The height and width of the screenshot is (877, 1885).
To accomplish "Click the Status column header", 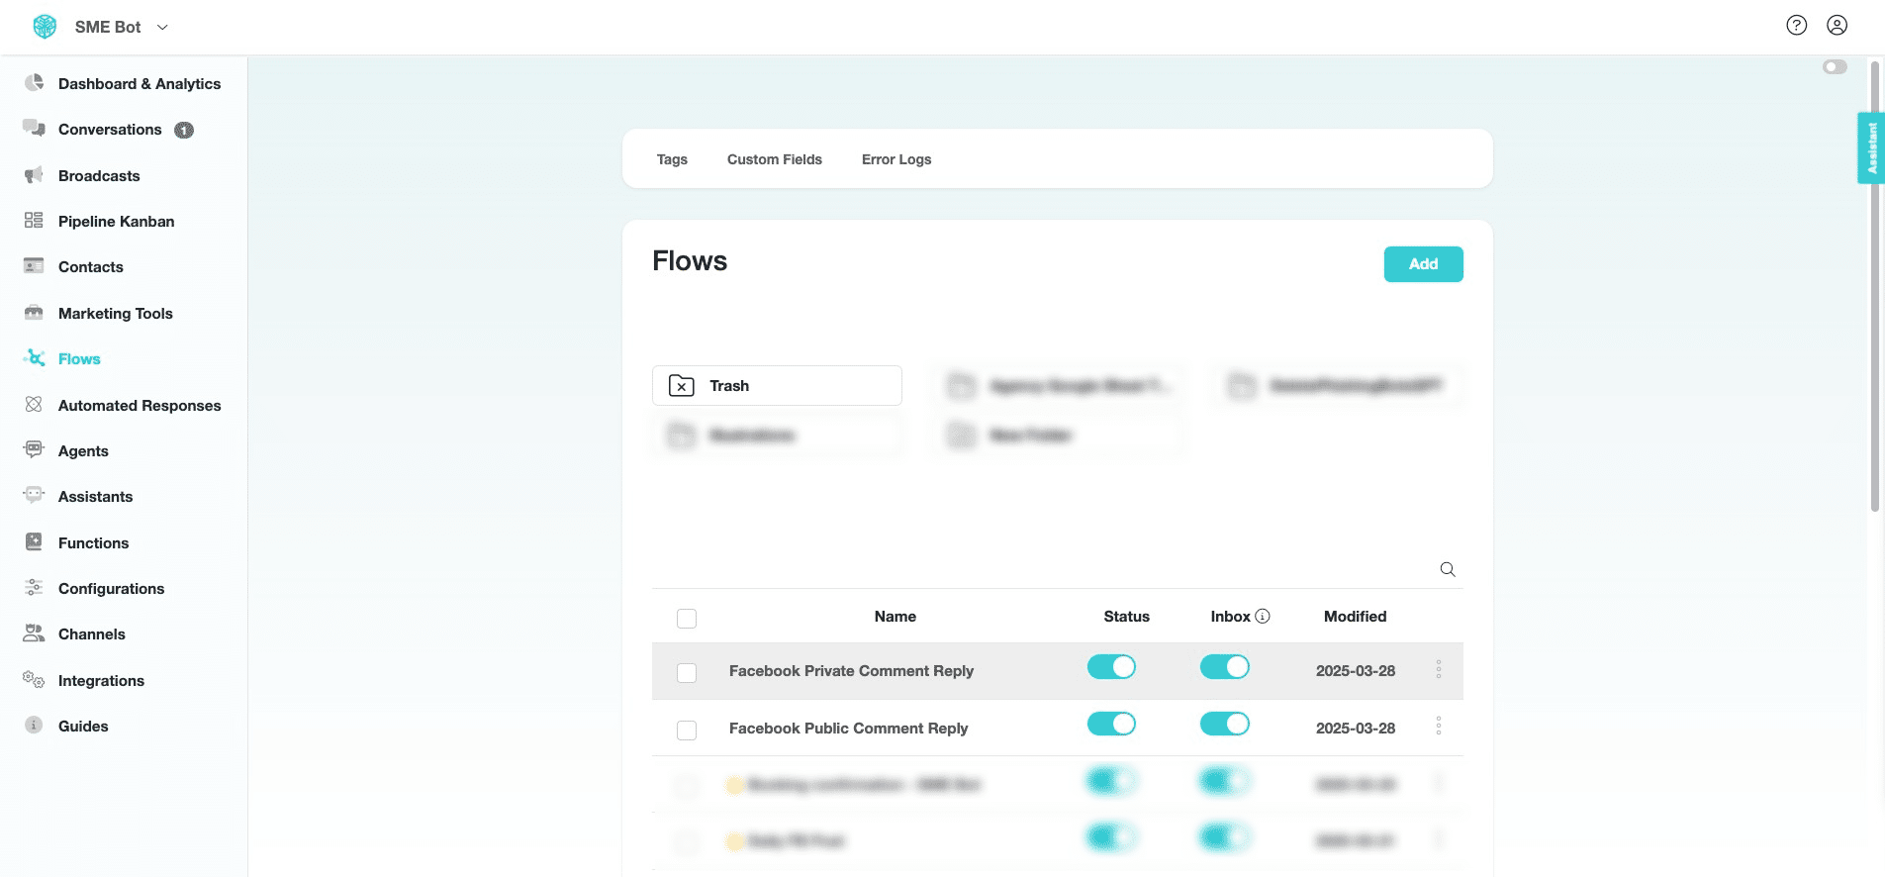I will (x=1126, y=617).
